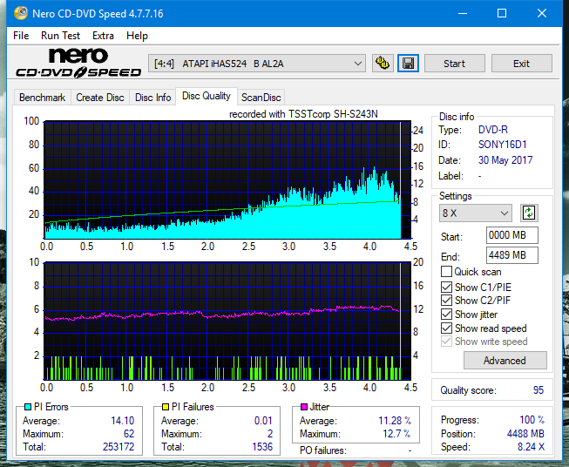
Task: Click the disc date 30 May 2017
Action: pos(505,160)
